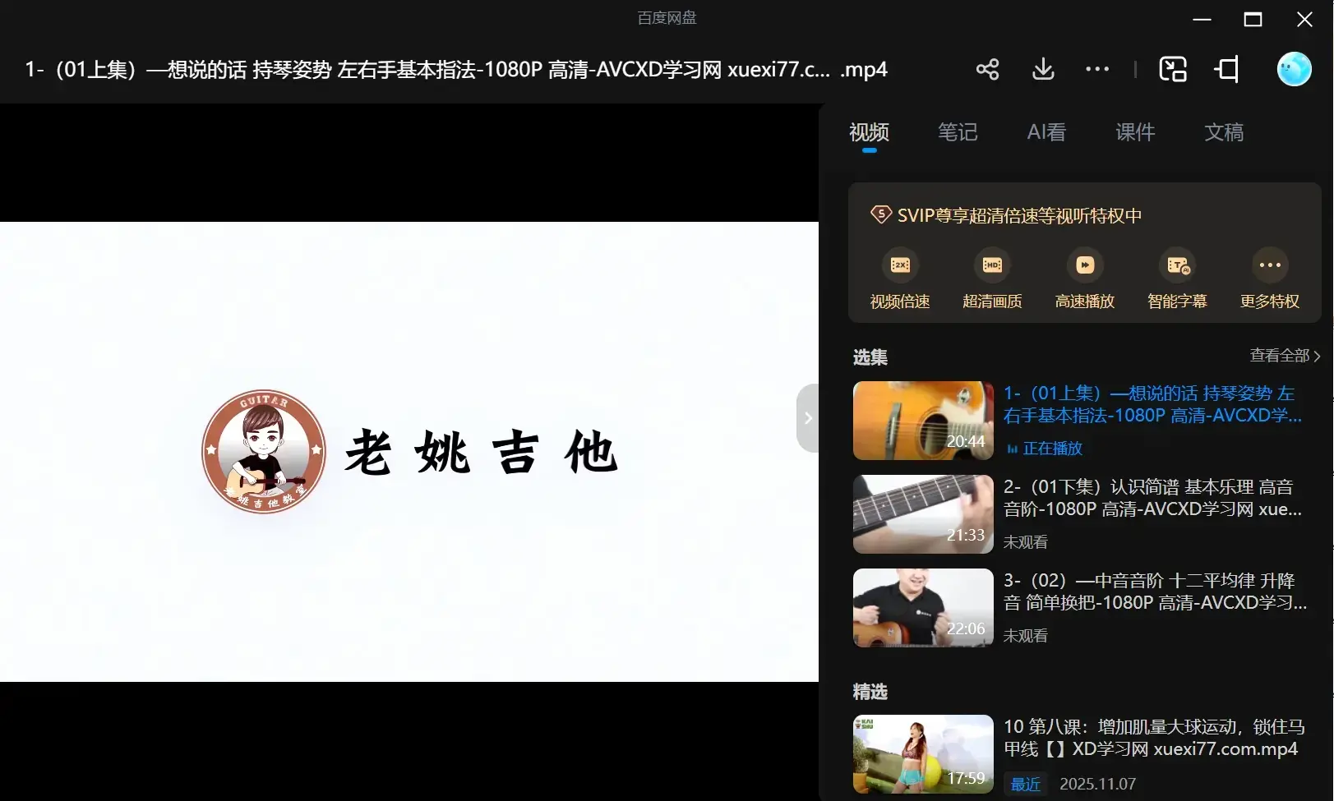Expand the hidden panel via right-edge chevron
The image size is (1334, 801).
(x=808, y=417)
